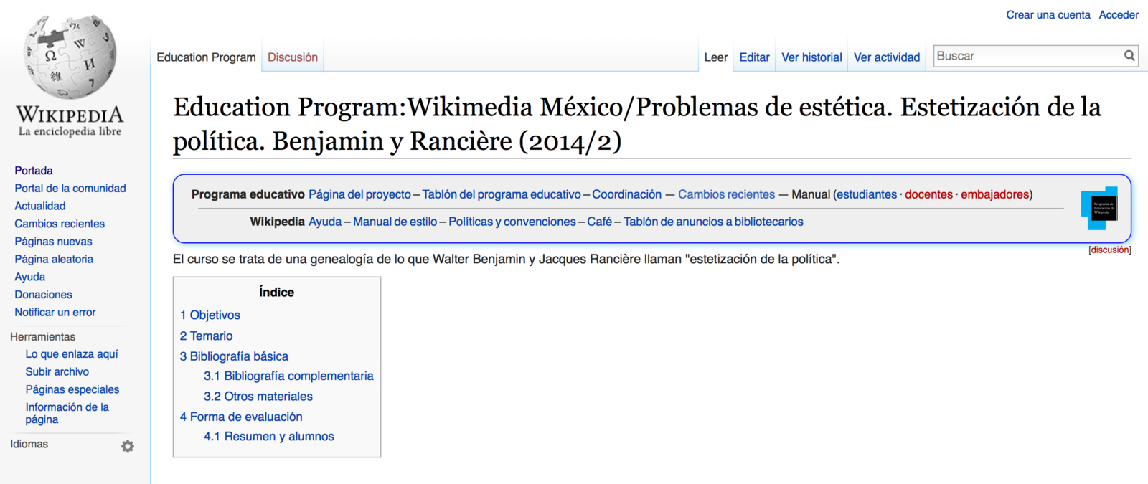Jump to 4 Forma de evaluación
The image size is (1148, 484).
pos(241,417)
